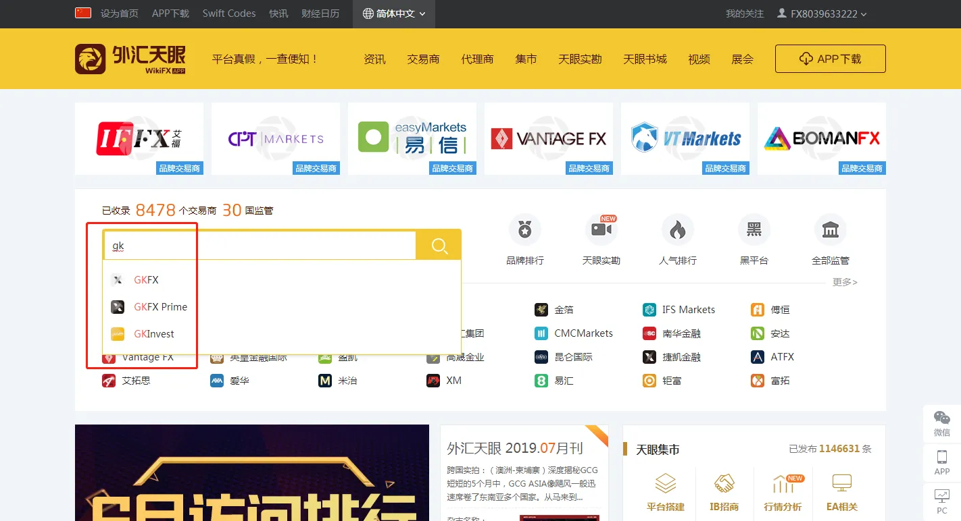Open 我的关注 link

[x=745, y=13]
